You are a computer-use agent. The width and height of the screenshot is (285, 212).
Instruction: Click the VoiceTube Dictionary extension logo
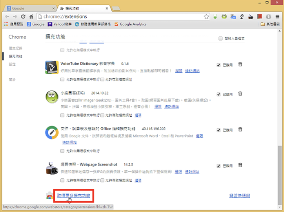tap(52, 67)
